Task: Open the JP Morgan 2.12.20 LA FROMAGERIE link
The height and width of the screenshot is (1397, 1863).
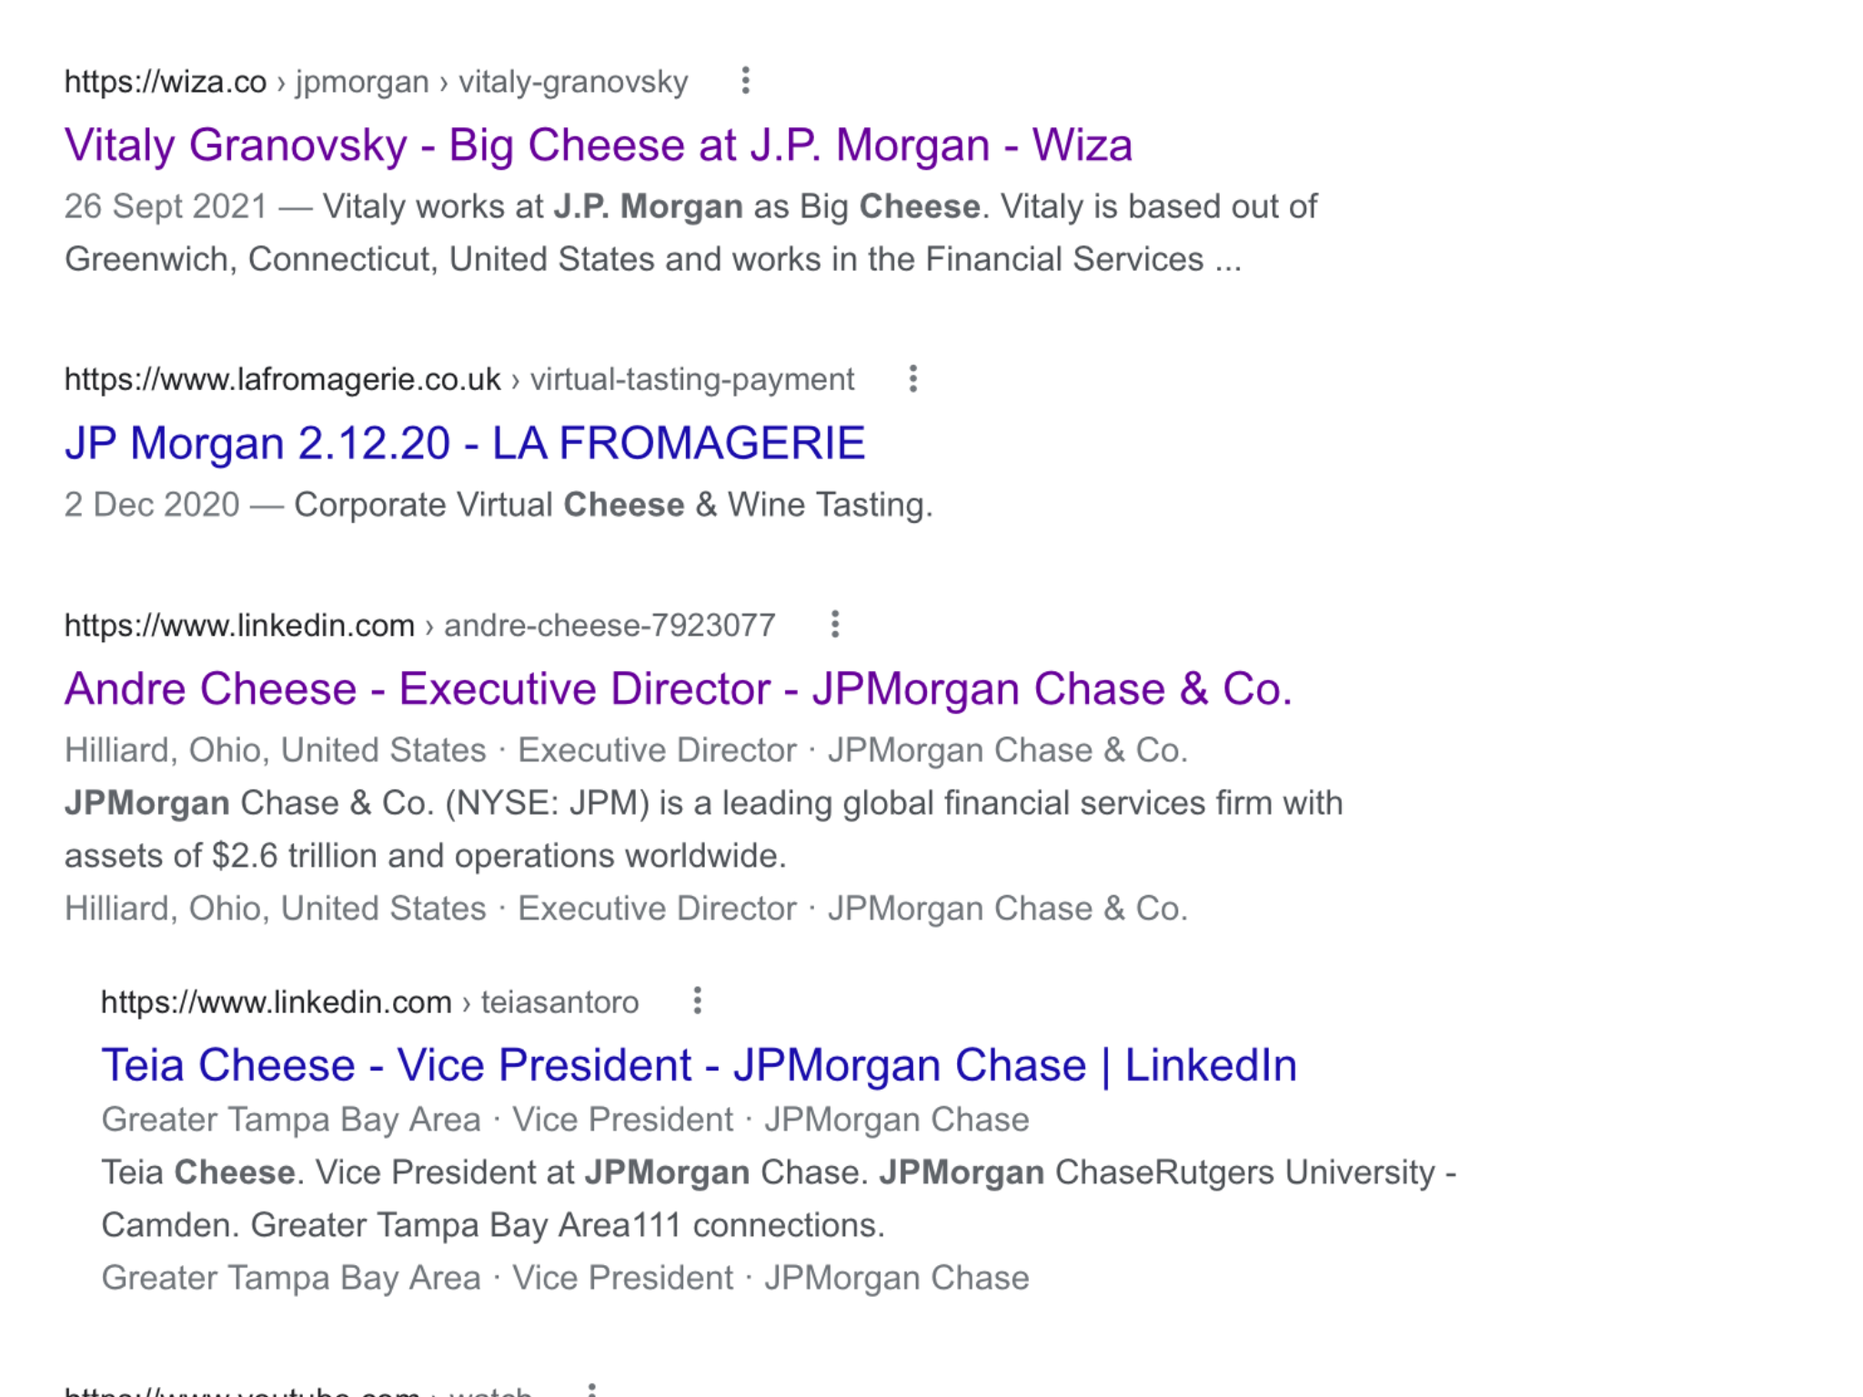Action: coord(464,444)
